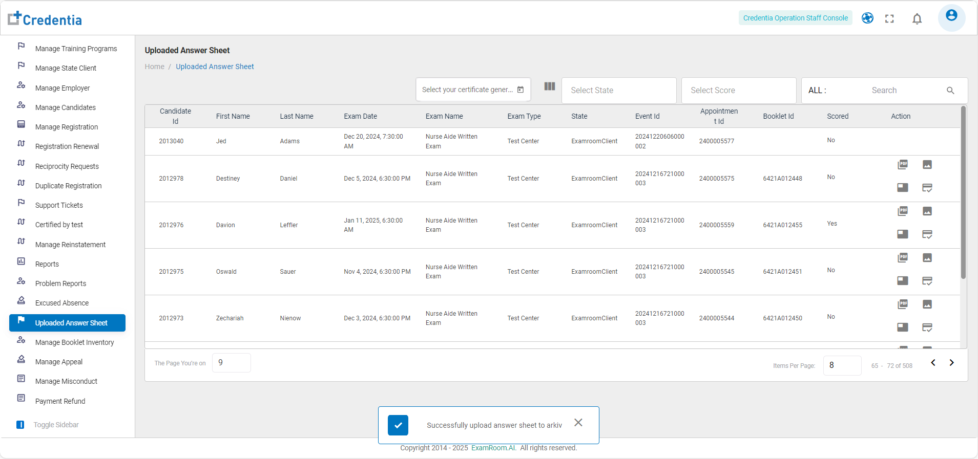Viewport: 978px width, 459px height.
Task: Click ExamRoom.AI footer link
Action: pyautogui.click(x=493, y=448)
